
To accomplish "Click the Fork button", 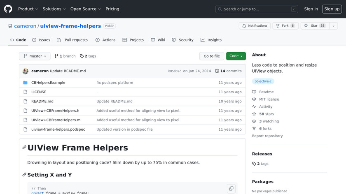I will (x=285, y=26).
